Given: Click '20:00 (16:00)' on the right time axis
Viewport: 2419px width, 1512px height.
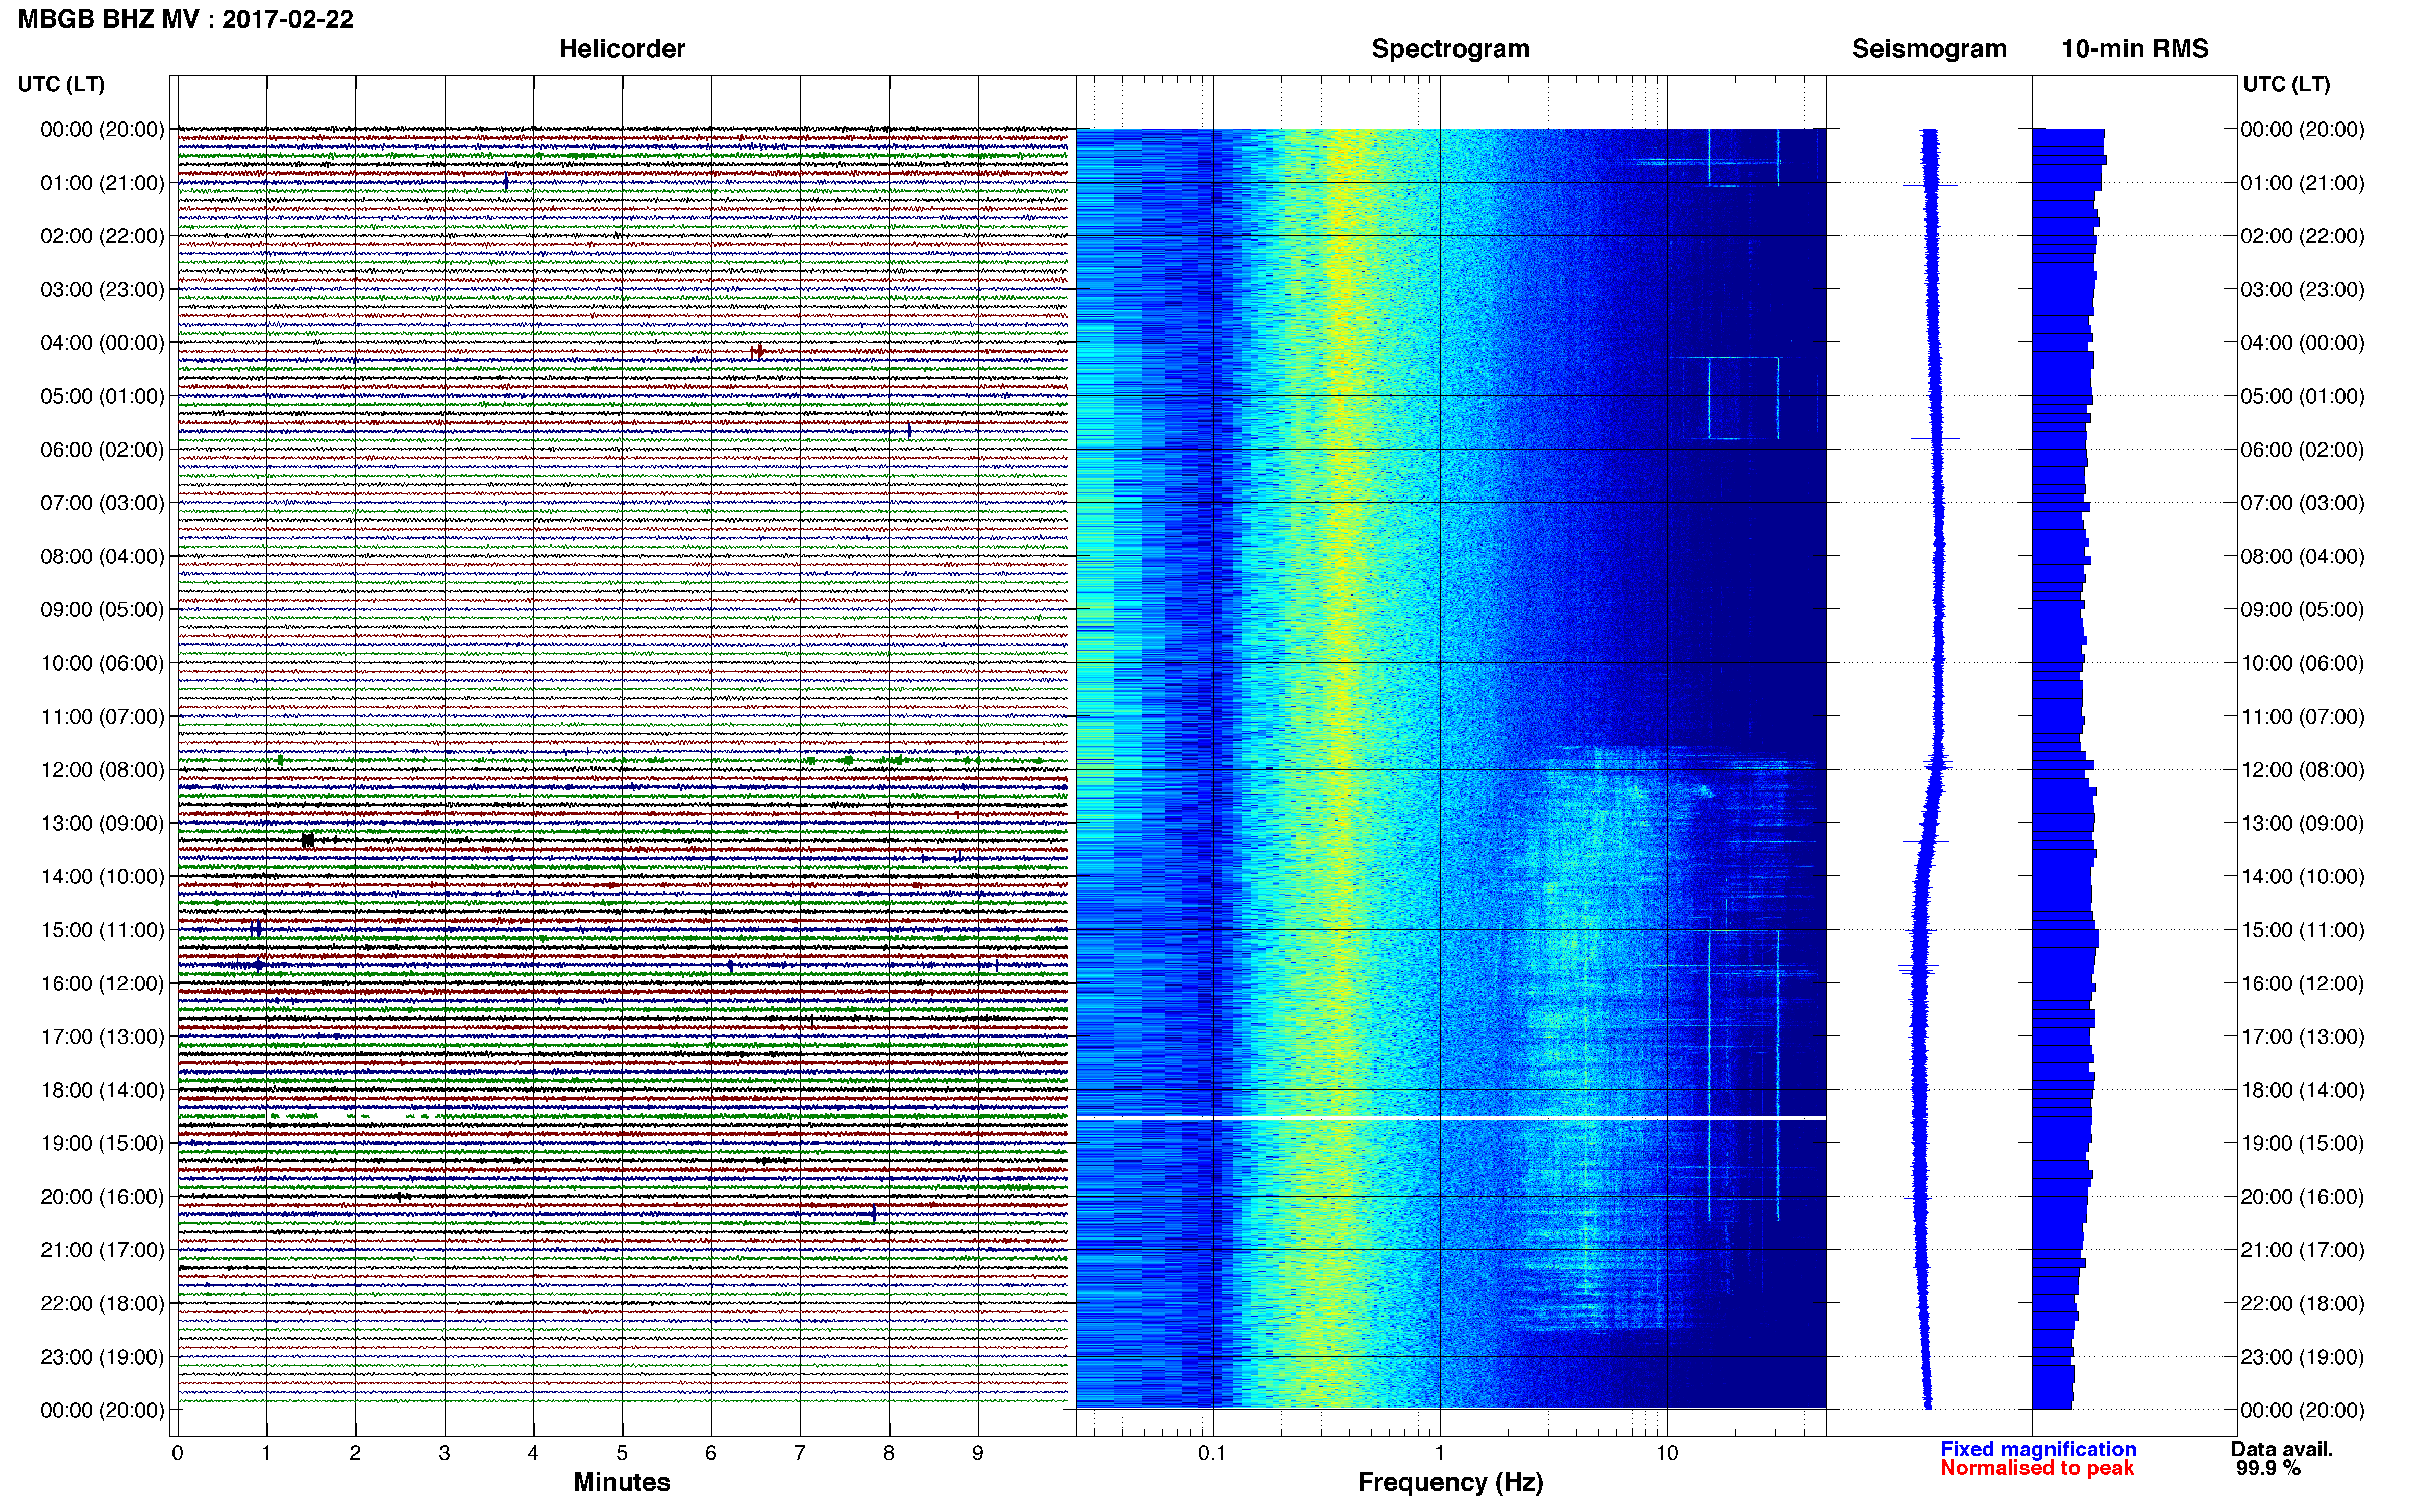Looking at the screenshot, I should pyautogui.click(x=2302, y=1197).
